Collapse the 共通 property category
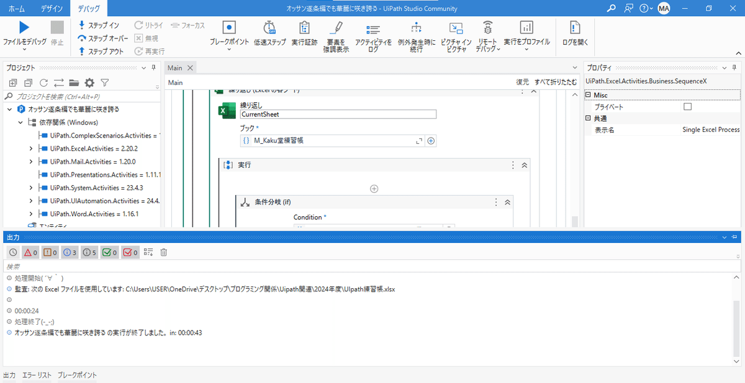The image size is (745, 383). click(589, 118)
